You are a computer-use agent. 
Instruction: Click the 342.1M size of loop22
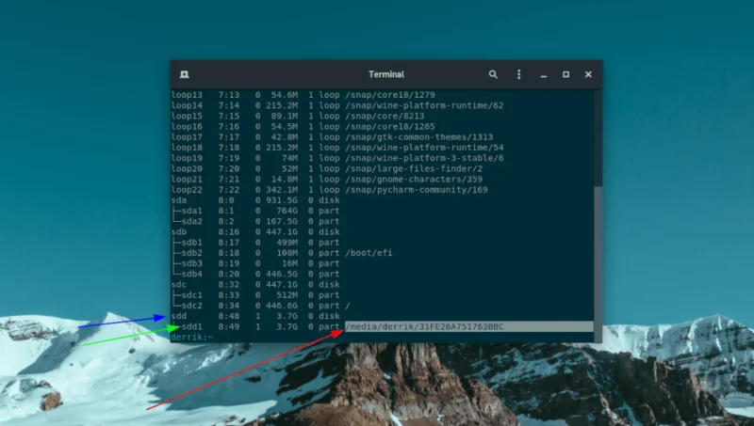pos(282,190)
